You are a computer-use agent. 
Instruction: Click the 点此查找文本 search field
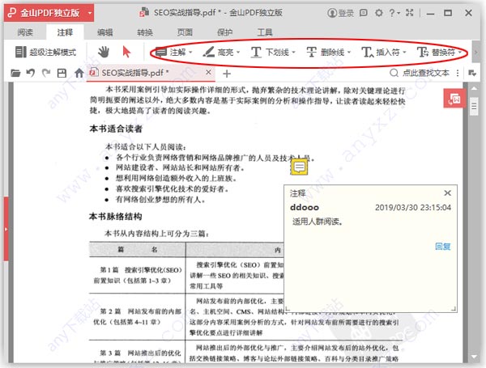[x=426, y=73]
